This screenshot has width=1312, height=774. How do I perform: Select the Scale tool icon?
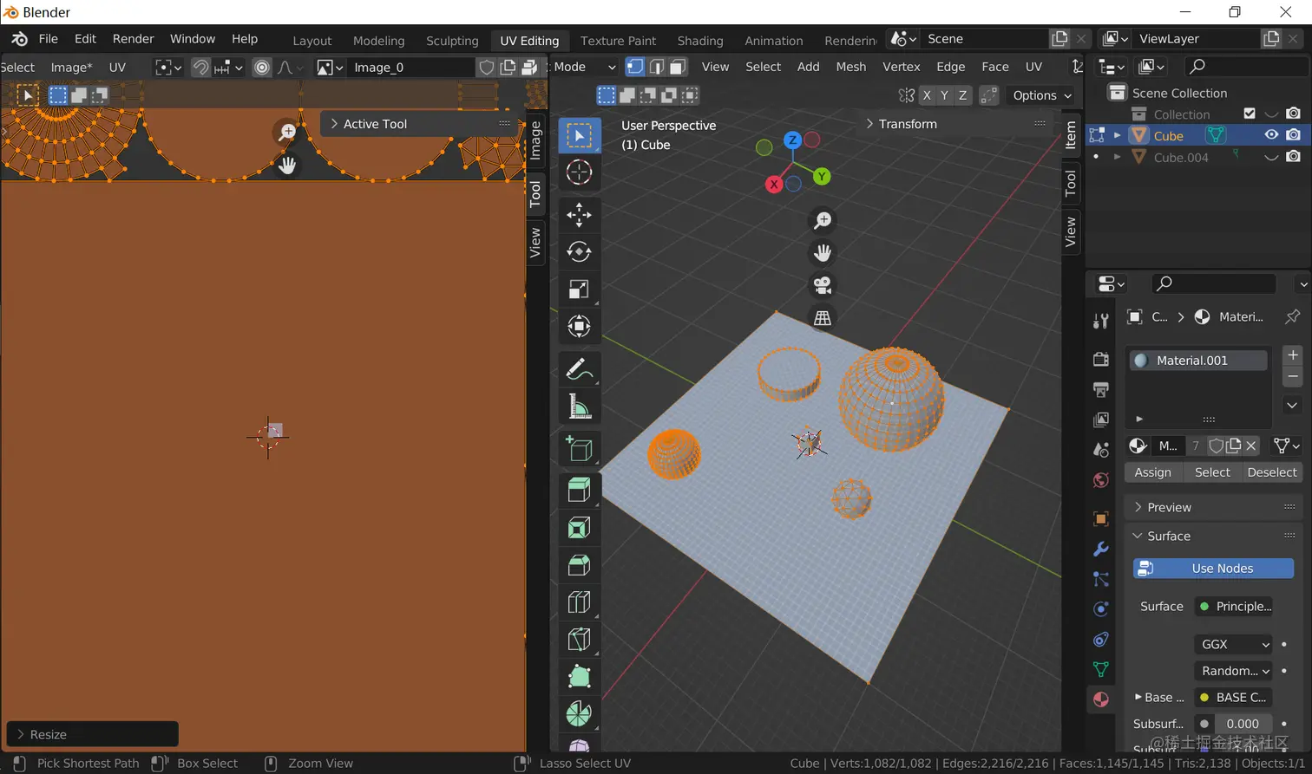tap(579, 289)
